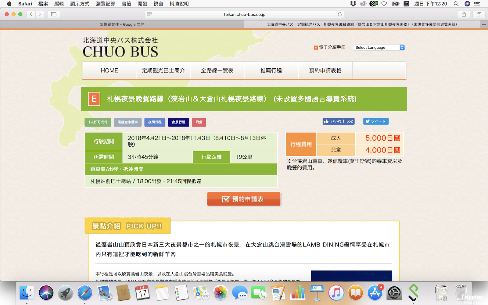Open Trash in the Dock
The width and height of the screenshot is (488, 305).
461,293
